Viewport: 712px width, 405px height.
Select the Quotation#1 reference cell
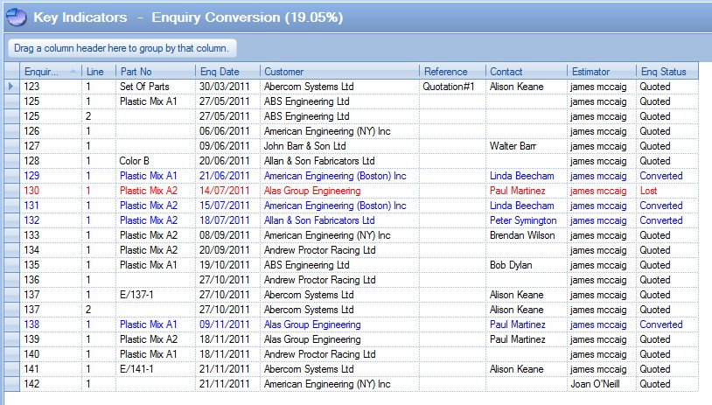tap(451, 87)
